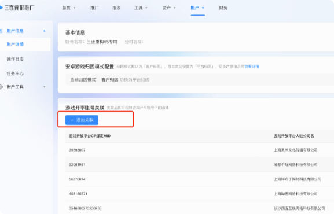The width and height of the screenshot is (334, 214).
Task: Open the 工具 menu dropdown arrow
Action: click(146, 8)
